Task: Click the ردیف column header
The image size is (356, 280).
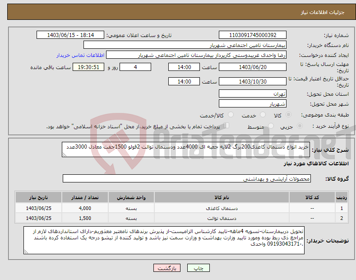Action: click(342, 197)
